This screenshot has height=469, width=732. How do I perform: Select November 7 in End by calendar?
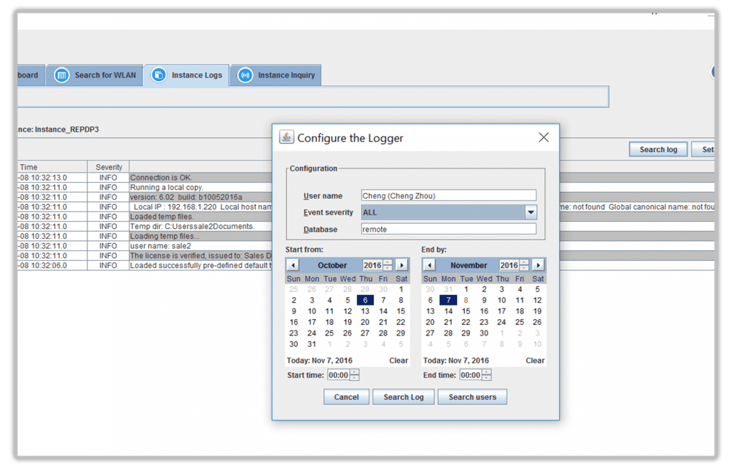(x=448, y=300)
